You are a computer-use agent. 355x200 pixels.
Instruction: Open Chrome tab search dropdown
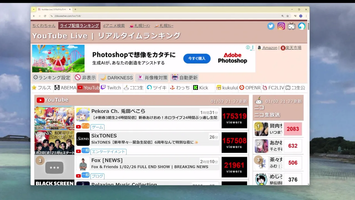coord(34,9)
